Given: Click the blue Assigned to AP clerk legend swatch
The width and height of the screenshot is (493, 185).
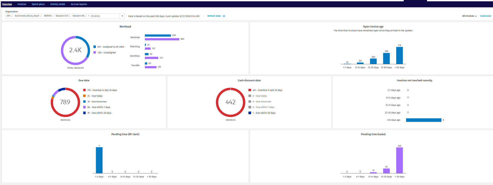Looking at the screenshot, I should pyautogui.click(x=95, y=47).
